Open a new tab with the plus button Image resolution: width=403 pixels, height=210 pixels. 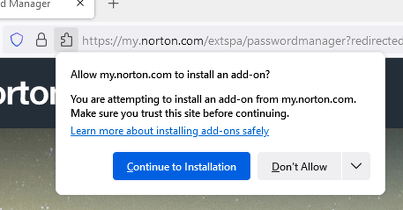point(113,4)
